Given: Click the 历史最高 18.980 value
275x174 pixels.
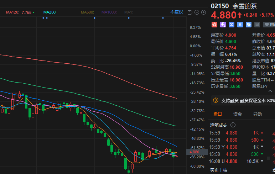Looking at the screenshot, I should coord(236,80).
